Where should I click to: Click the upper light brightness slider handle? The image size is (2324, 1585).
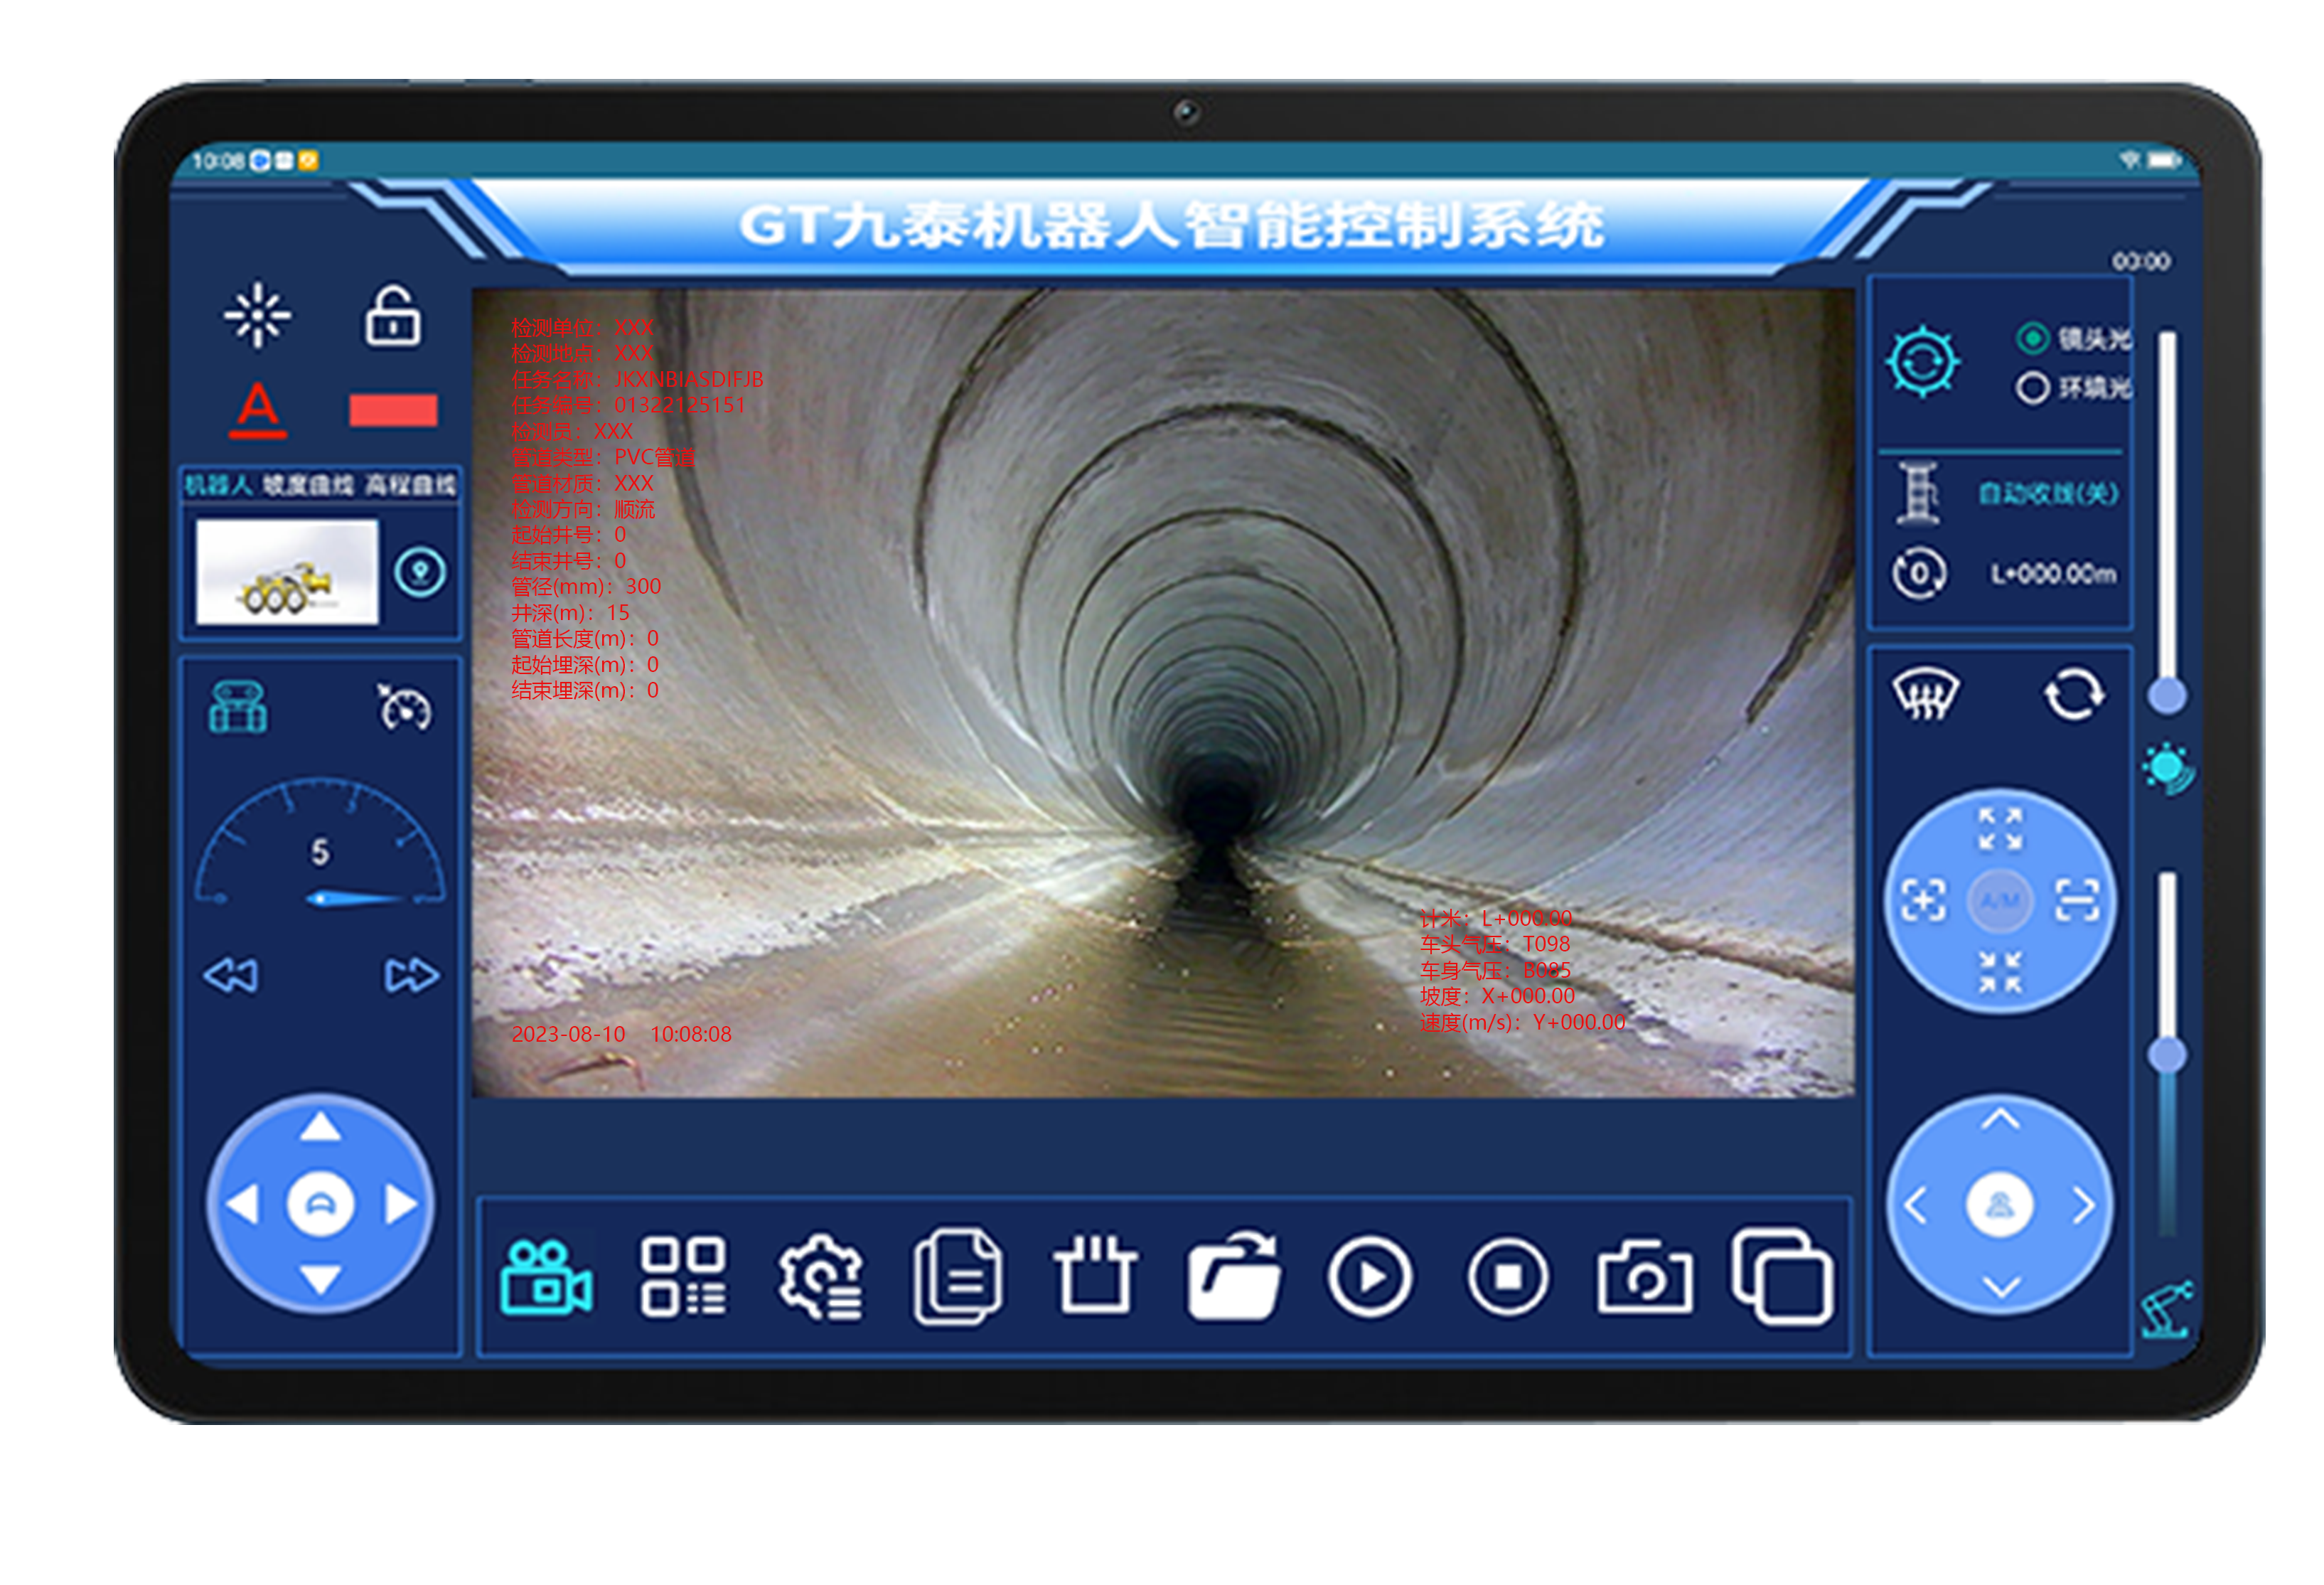[x=2167, y=695]
